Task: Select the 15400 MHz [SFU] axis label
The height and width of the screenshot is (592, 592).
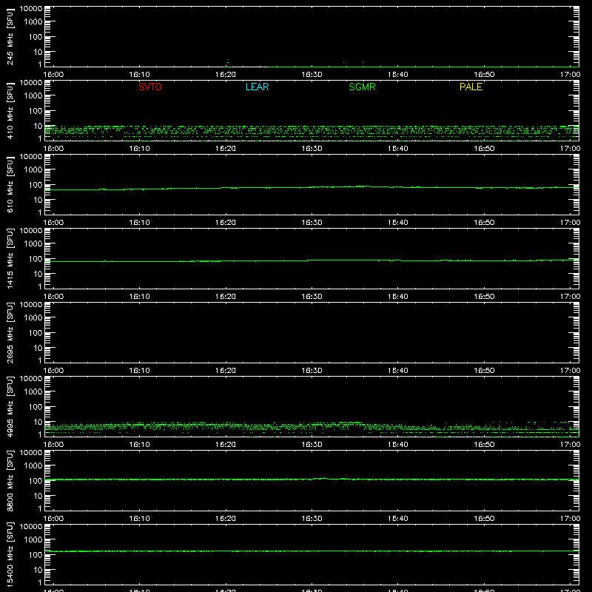Action: click(10, 555)
